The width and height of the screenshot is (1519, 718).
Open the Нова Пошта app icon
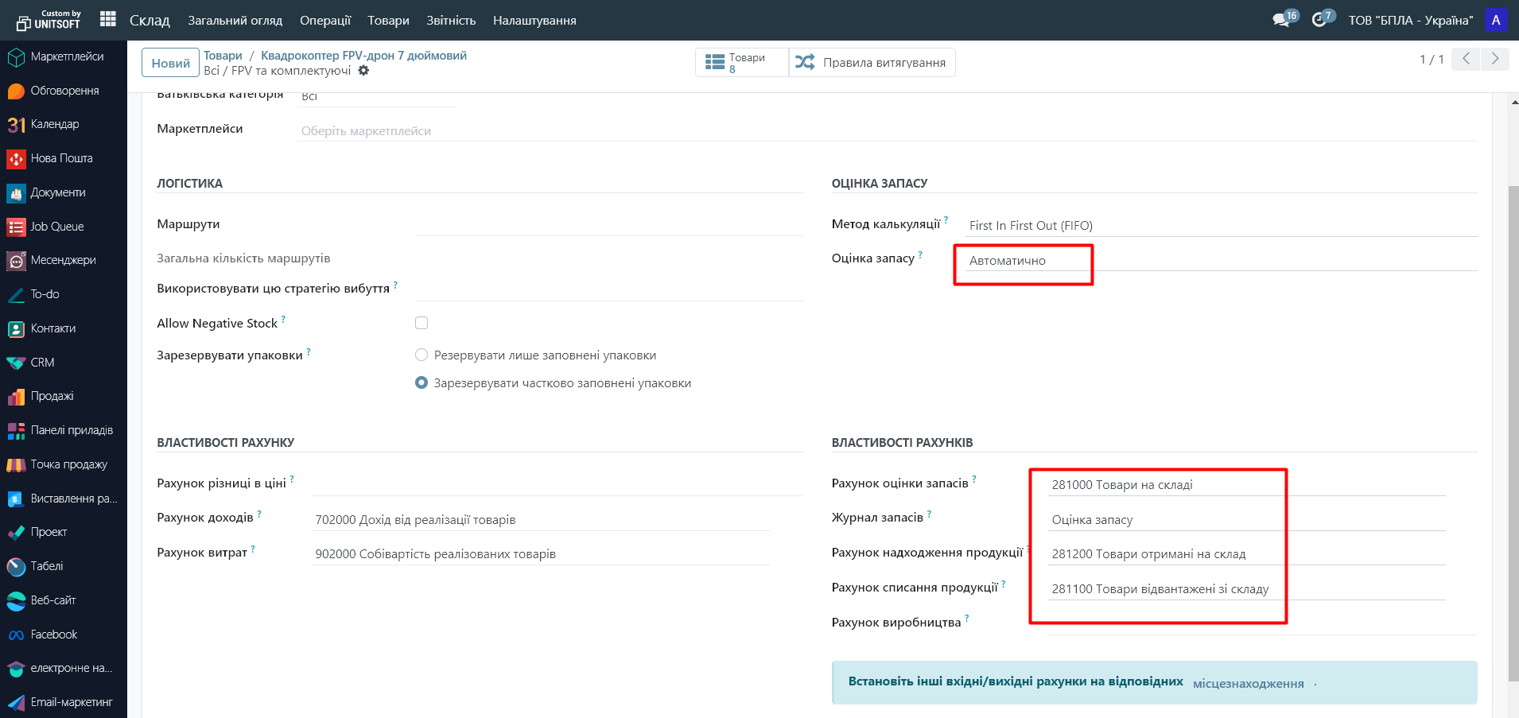tap(17, 159)
